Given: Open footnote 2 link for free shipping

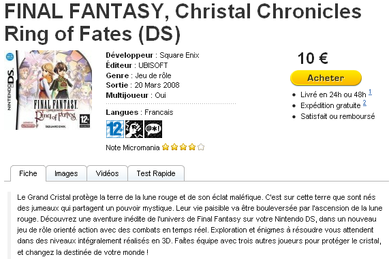Looking at the screenshot, I should (x=364, y=103).
